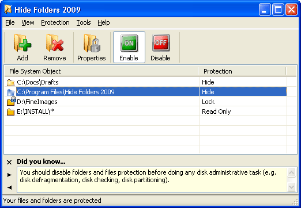The height and width of the screenshot is (208, 301).
Task: Select the E:\INSTALL\* entry
Action: click(35, 111)
